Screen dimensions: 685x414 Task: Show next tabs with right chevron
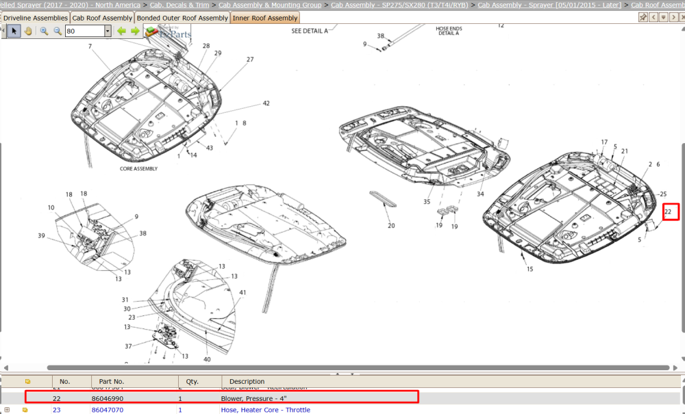point(673,17)
